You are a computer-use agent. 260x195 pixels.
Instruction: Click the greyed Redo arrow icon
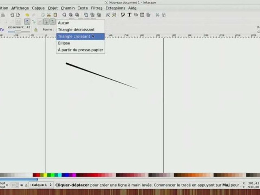(x=34, y=15)
